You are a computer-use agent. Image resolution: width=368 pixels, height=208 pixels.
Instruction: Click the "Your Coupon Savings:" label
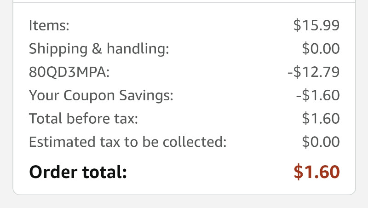(101, 96)
